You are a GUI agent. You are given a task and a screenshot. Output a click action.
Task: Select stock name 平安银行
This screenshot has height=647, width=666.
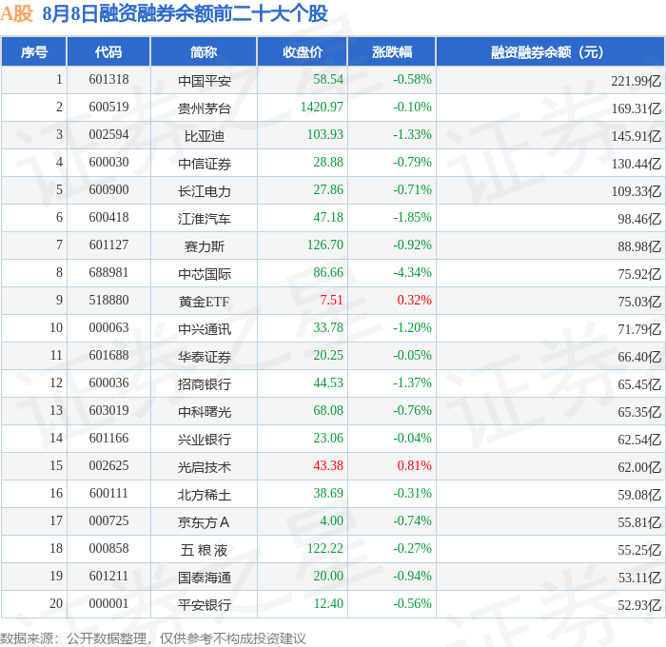click(x=205, y=605)
